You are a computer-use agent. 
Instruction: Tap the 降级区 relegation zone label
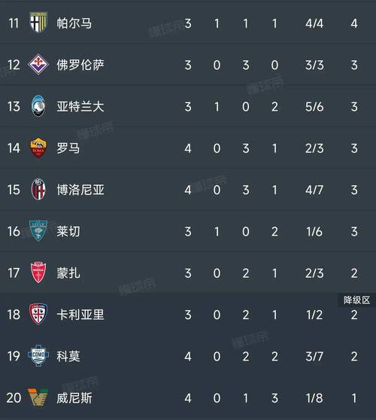click(356, 300)
